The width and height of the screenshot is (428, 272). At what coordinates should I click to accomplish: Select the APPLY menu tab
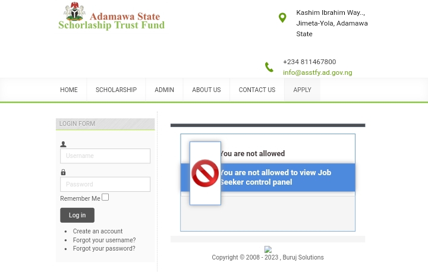pos(302,90)
